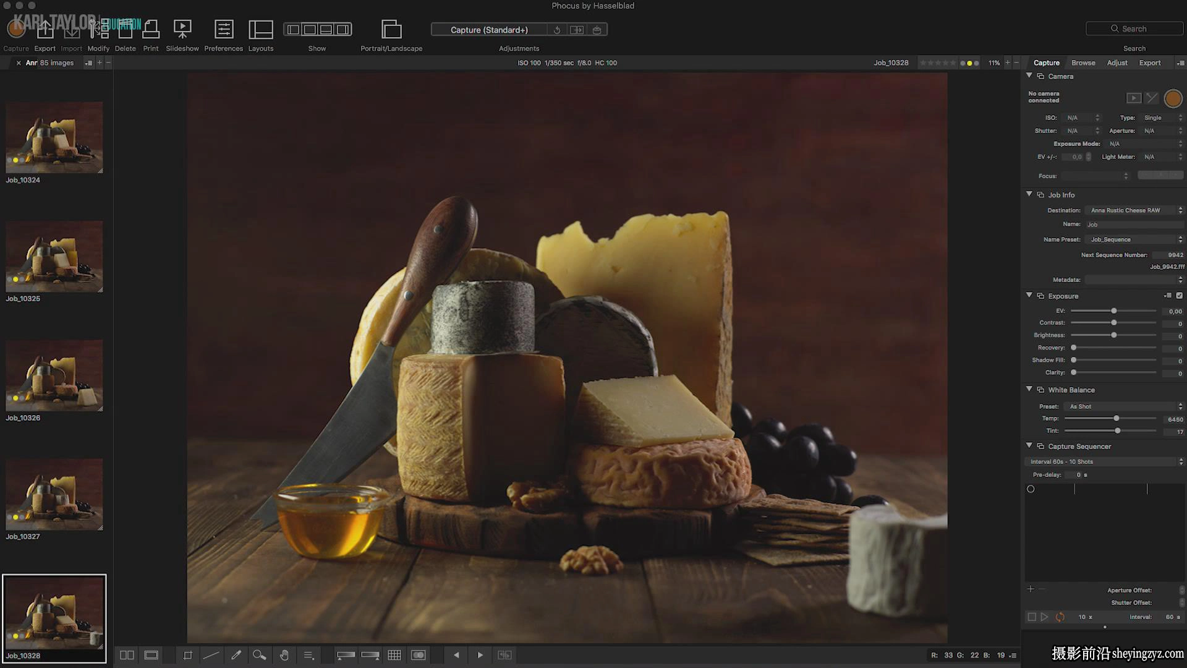Open the highlight warning gradient tool

(x=370, y=655)
